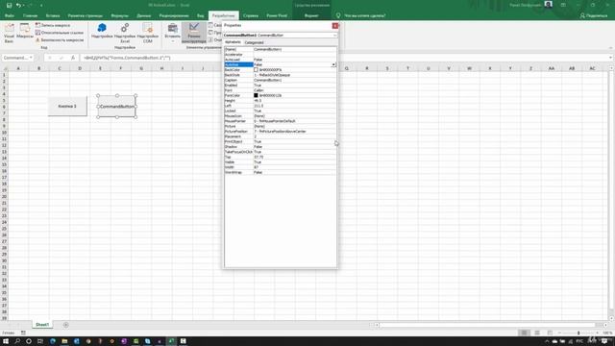The width and height of the screenshot is (615, 346).
Task: Select the Font property row
Action: point(280,90)
